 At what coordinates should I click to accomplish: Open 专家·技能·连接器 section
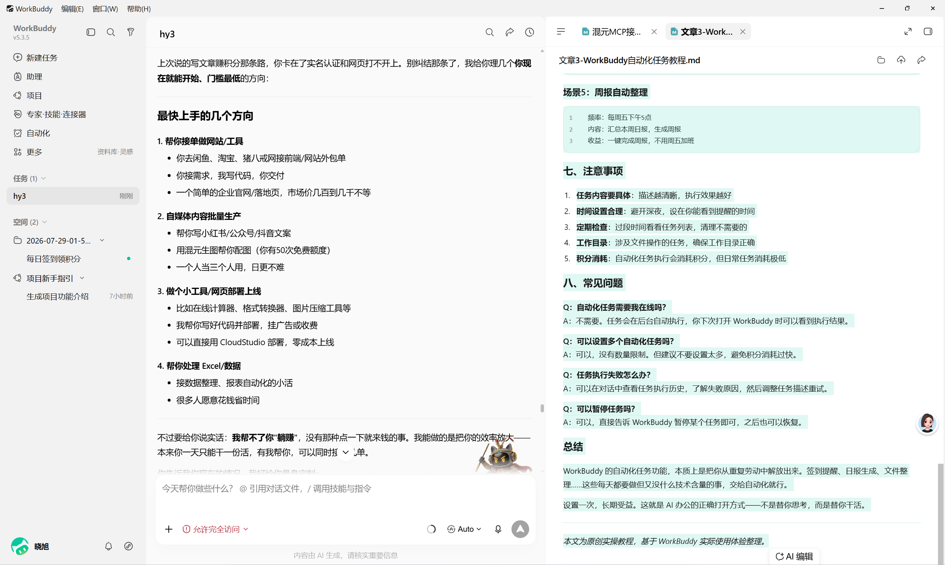point(73,114)
